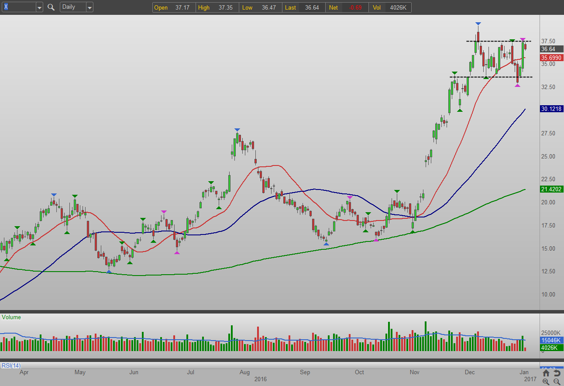Click the 20.00 price axis label
The height and width of the screenshot is (386, 564).
(x=549, y=202)
